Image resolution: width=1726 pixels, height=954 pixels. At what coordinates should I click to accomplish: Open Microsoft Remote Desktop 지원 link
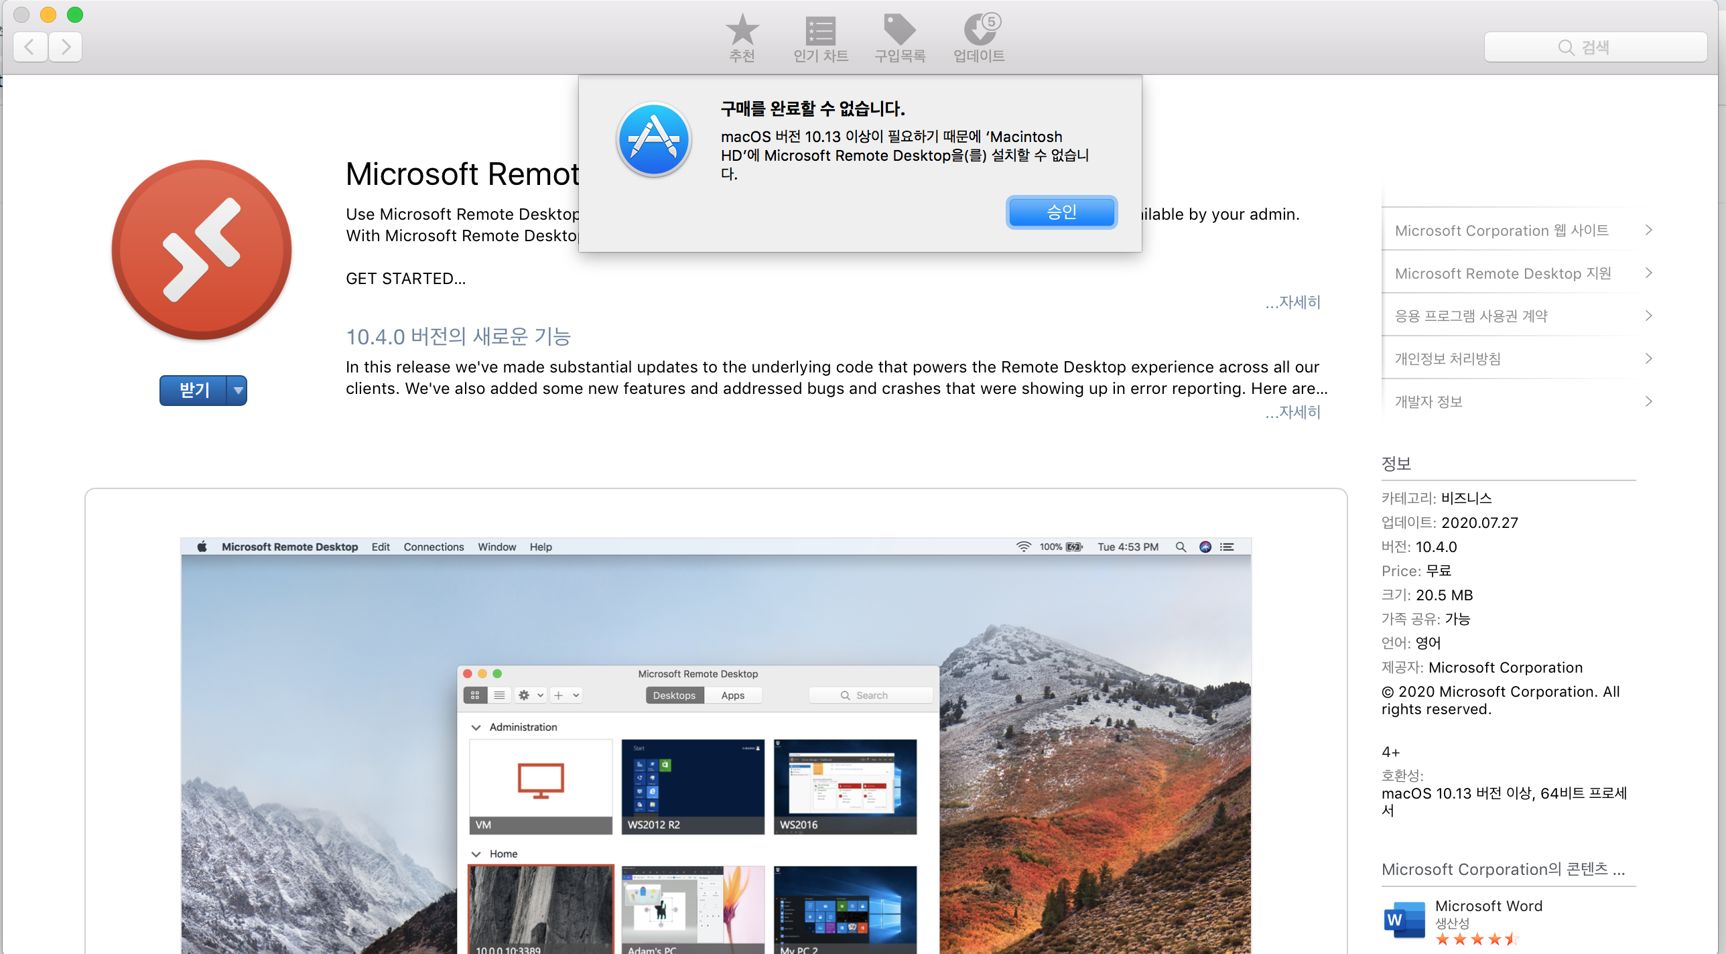pyautogui.click(x=1503, y=273)
